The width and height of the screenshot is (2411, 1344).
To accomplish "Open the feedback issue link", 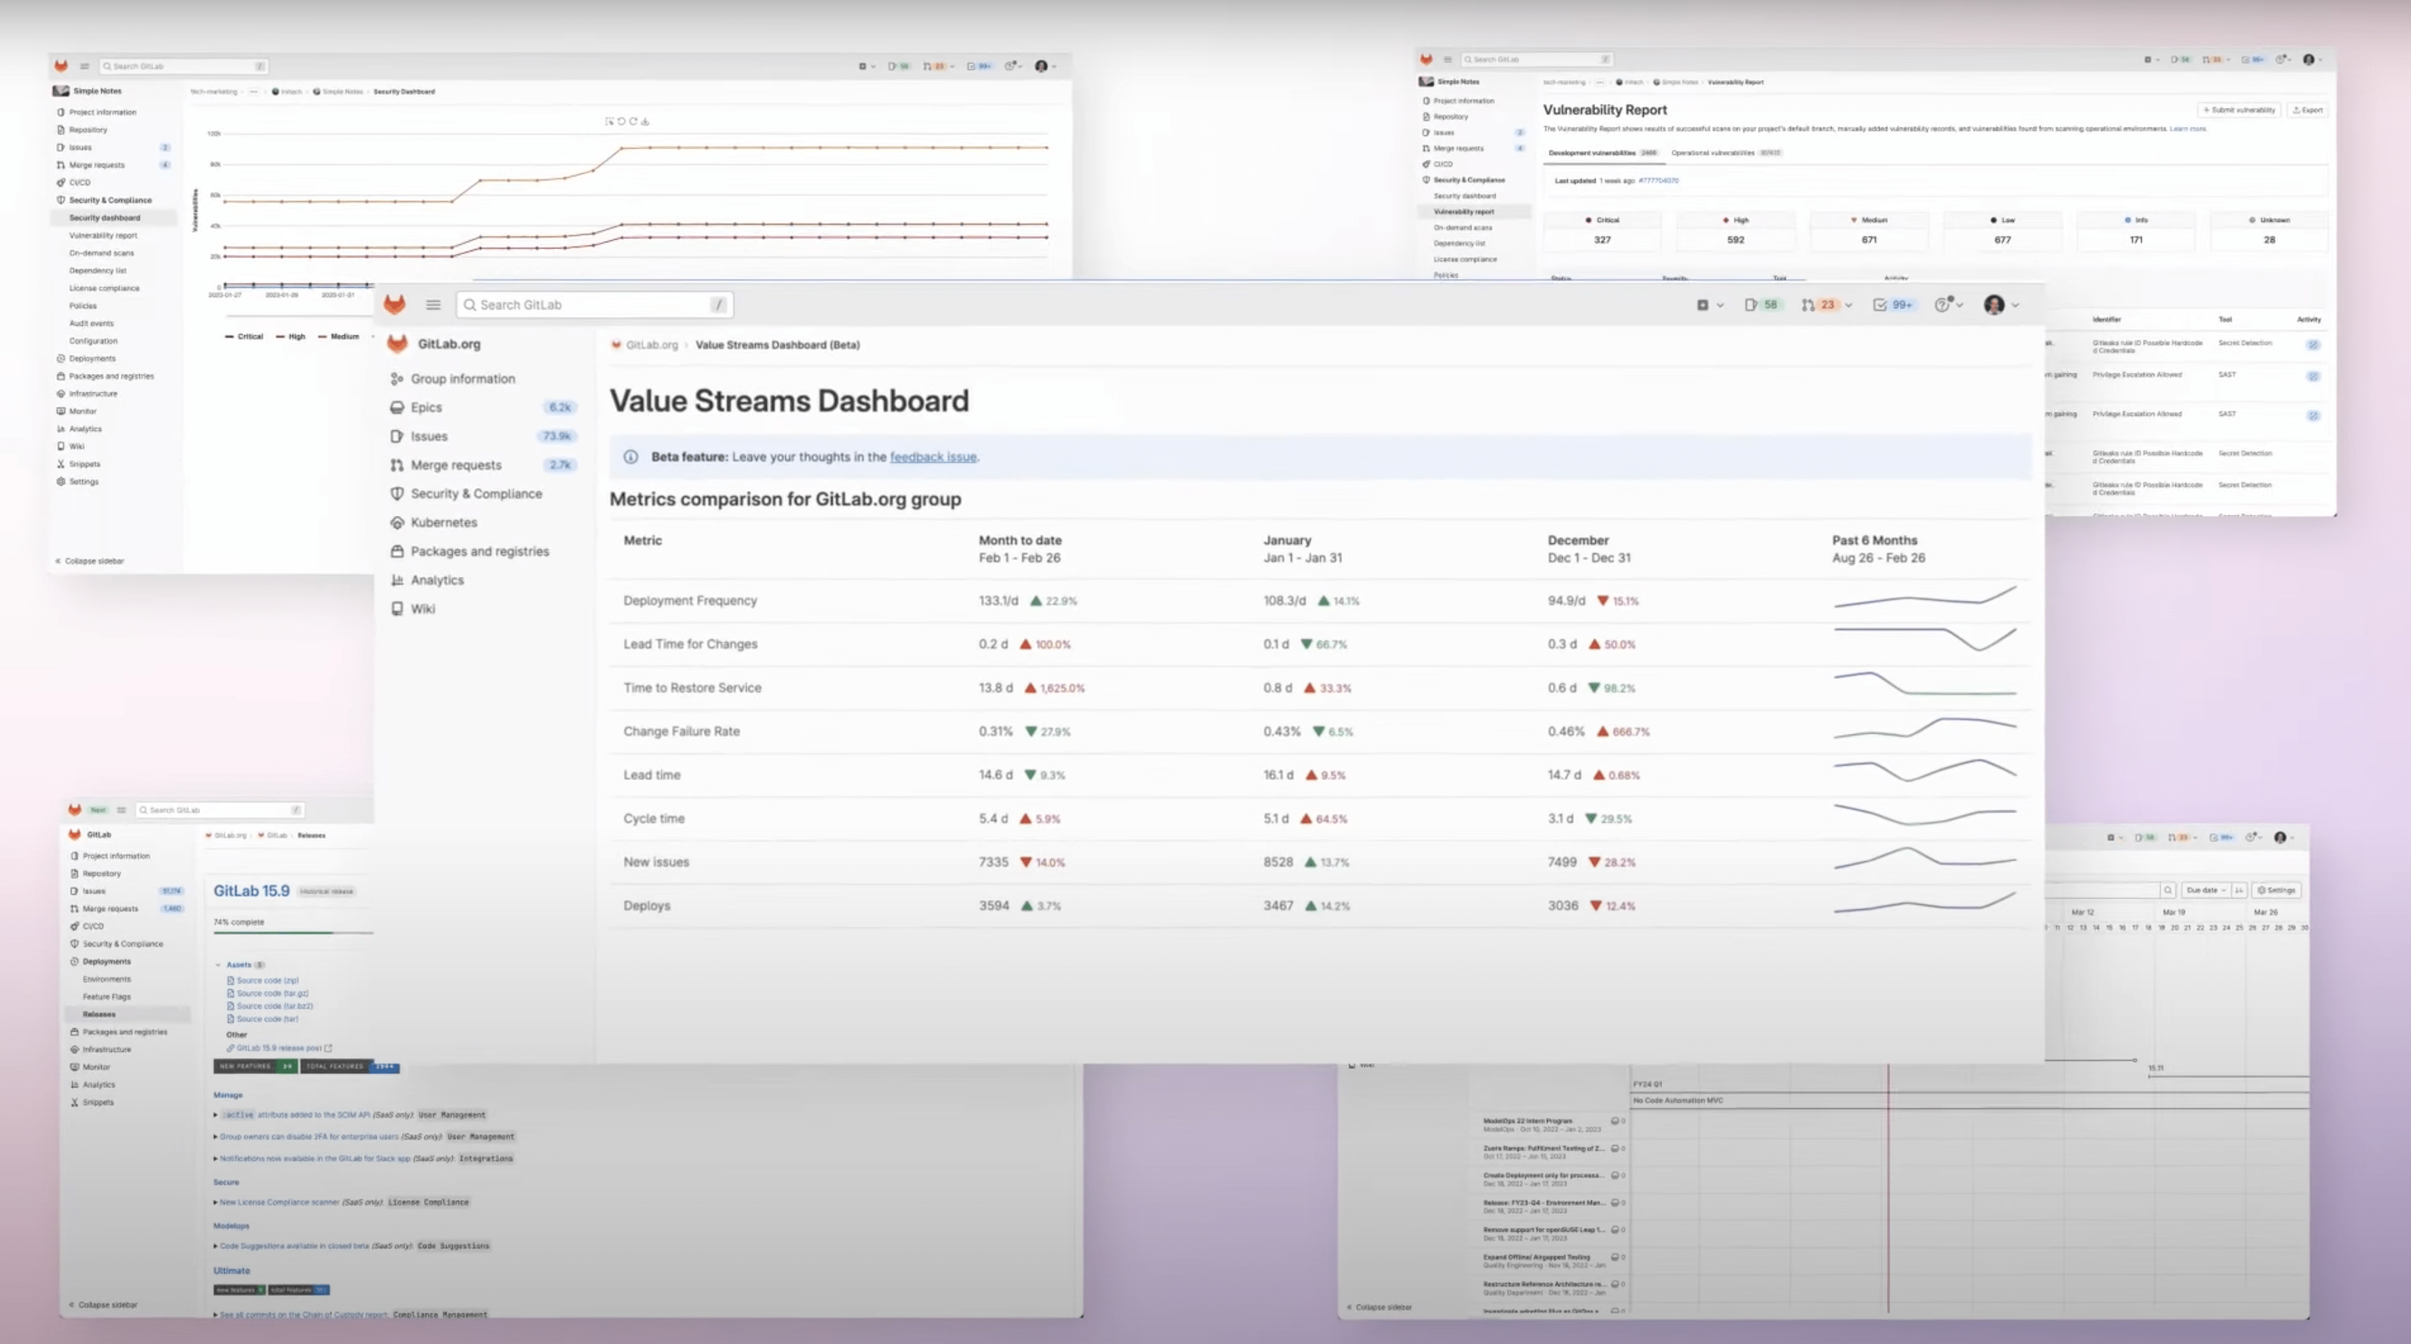I will point(933,457).
